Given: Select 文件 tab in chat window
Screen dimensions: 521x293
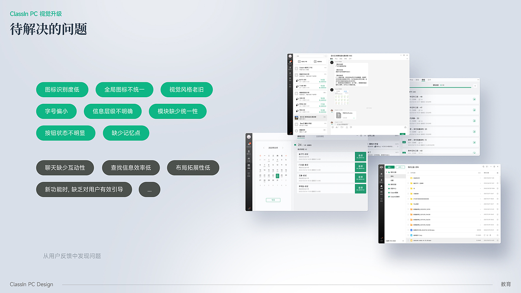Looking at the screenshot, I should (x=350, y=59).
